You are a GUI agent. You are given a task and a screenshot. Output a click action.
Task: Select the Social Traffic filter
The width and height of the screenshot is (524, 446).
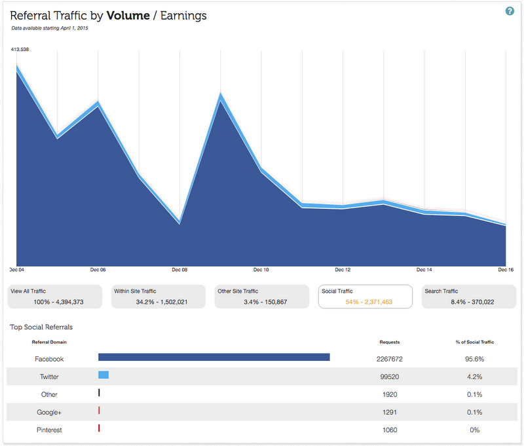365,297
